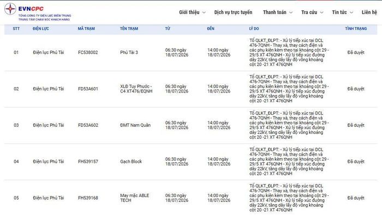Click the LÝ DO column header
Image resolution: width=382 pixels, height=215 pixels.
tap(254, 29)
